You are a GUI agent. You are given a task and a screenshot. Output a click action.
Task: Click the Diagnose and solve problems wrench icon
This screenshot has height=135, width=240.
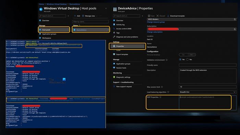114,37
